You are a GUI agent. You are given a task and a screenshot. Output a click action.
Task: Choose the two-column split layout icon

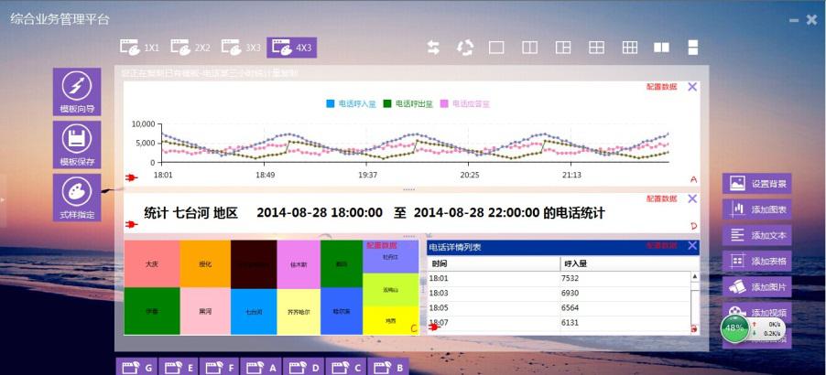tap(529, 47)
